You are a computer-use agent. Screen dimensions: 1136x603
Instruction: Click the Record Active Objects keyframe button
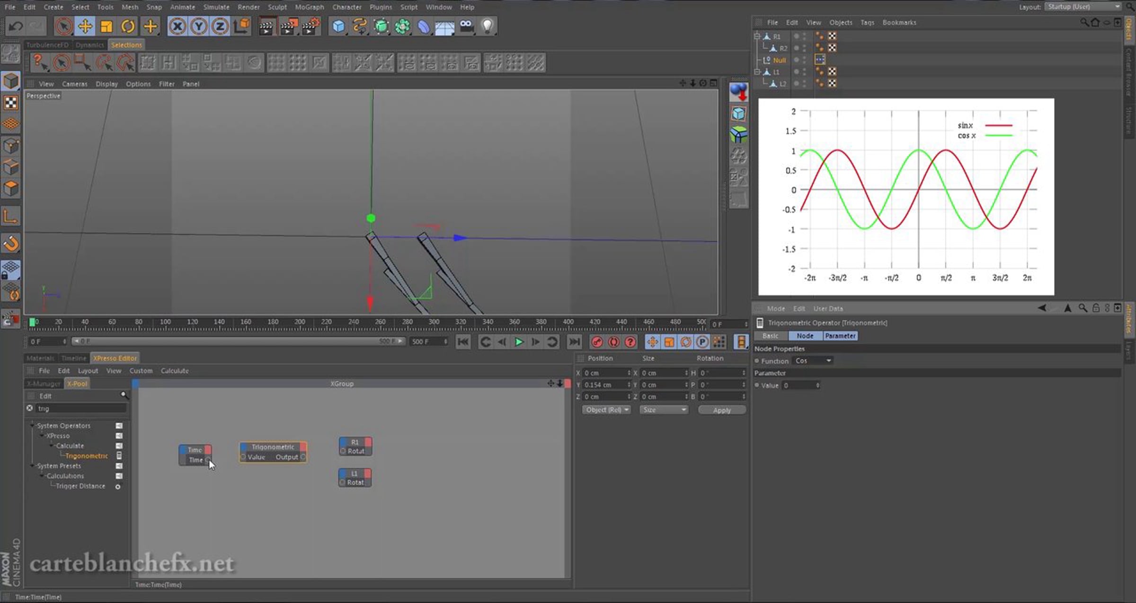597,342
